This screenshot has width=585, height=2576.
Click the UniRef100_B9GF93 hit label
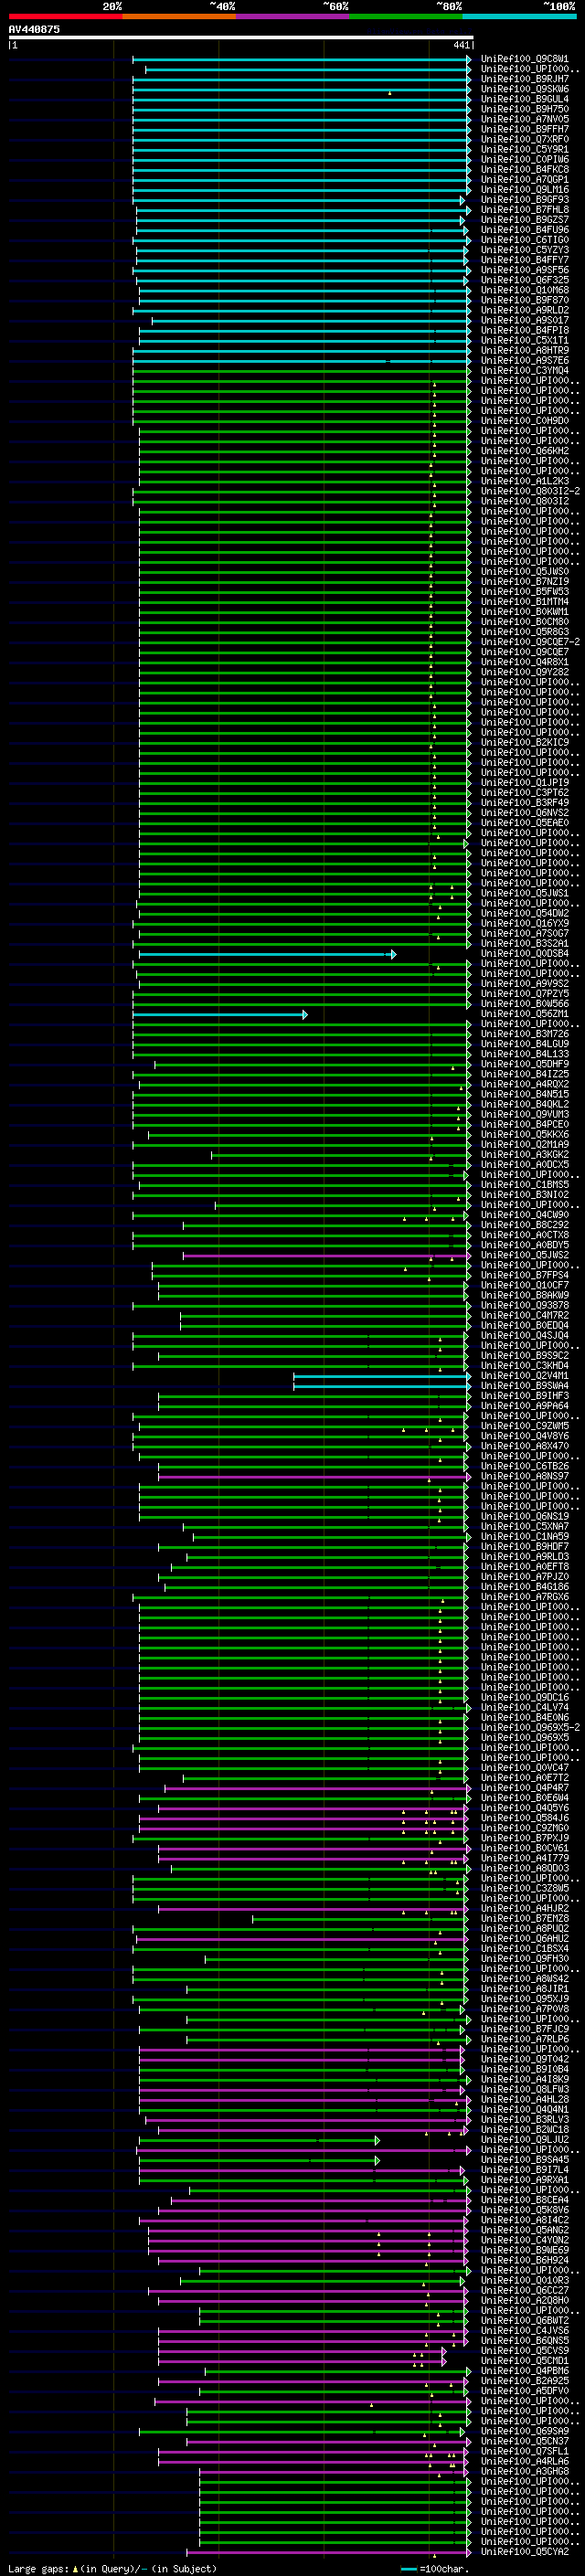point(524,200)
